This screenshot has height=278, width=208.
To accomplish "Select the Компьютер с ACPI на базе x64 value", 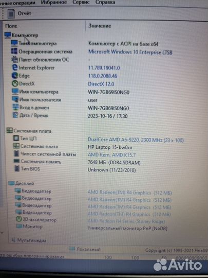I will [123, 44].
